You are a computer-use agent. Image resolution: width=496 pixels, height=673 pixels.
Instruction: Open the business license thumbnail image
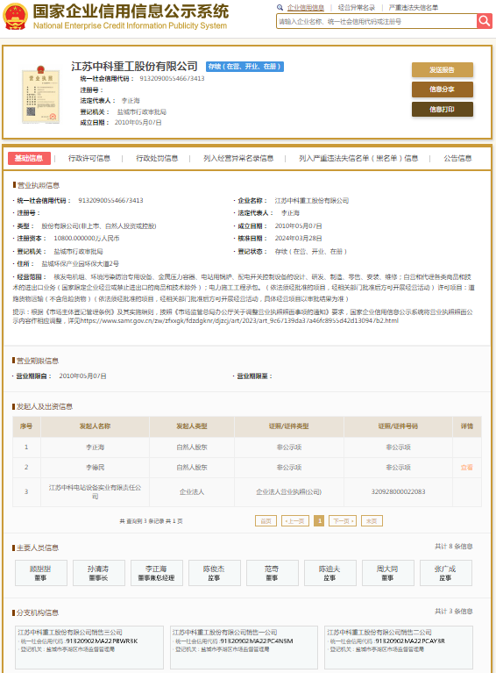coord(40,95)
